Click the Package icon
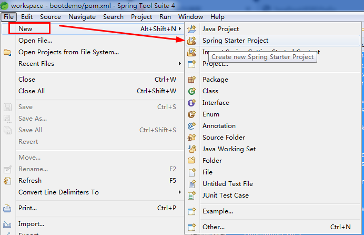Image resolution: width=364 pixels, height=235 pixels. click(192, 80)
